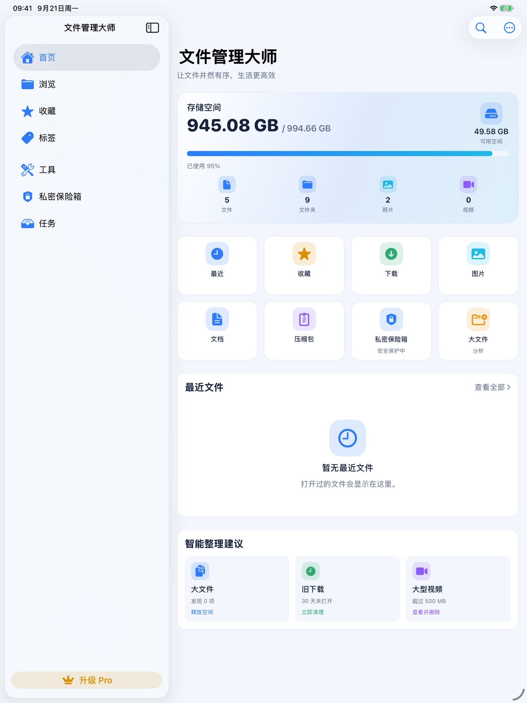Image resolution: width=527 pixels, height=703 pixels.
Task: Click 查看并删除 link under 大型视频
Action: click(x=426, y=612)
